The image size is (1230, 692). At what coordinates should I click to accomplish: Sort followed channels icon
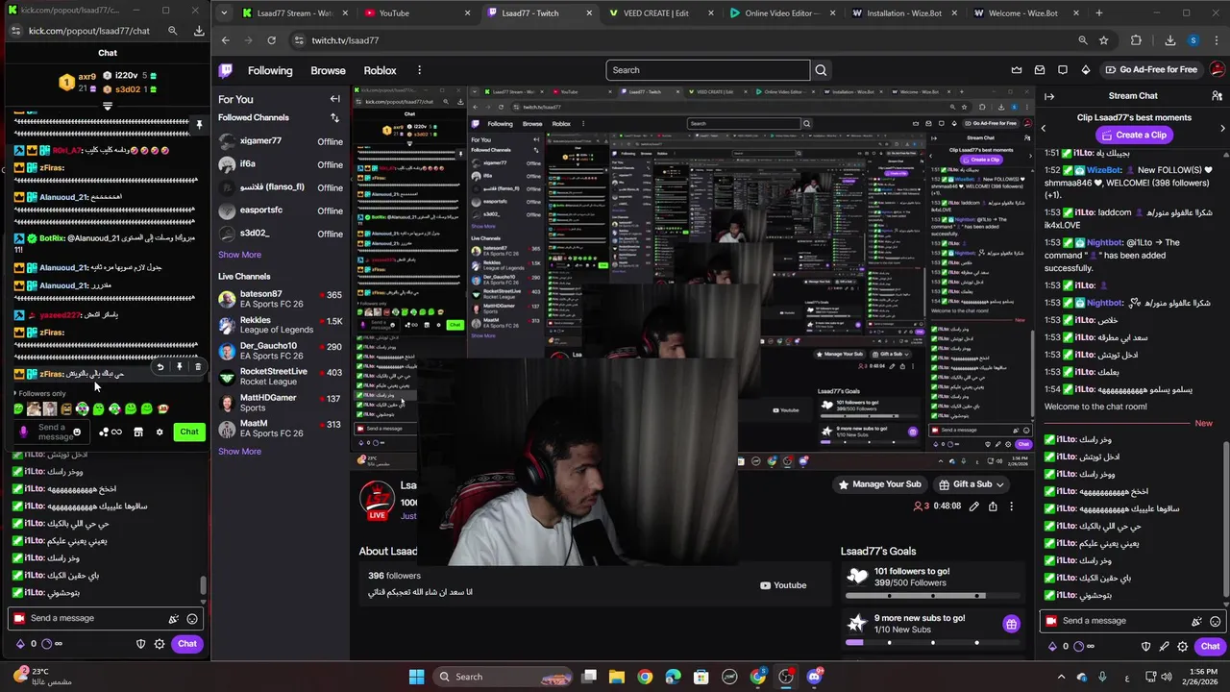(334, 118)
